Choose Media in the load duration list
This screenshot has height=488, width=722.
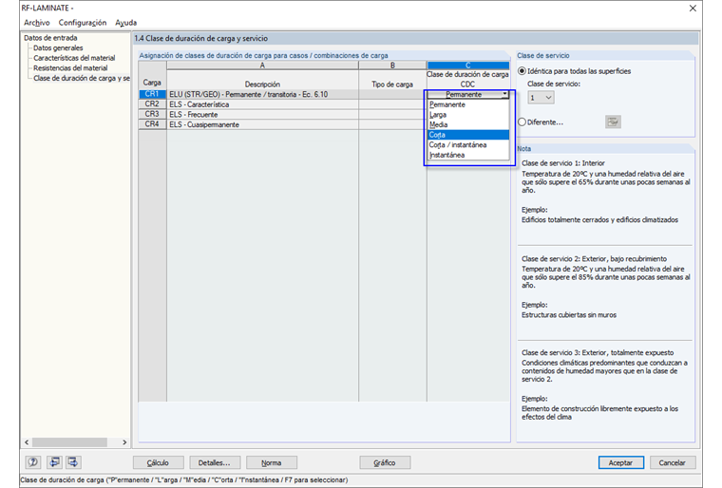467,124
